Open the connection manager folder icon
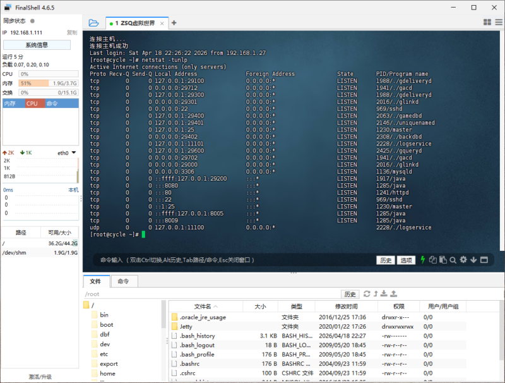Image resolution: width=505 pixels, height=383 pixels. (x=93, y=23)
